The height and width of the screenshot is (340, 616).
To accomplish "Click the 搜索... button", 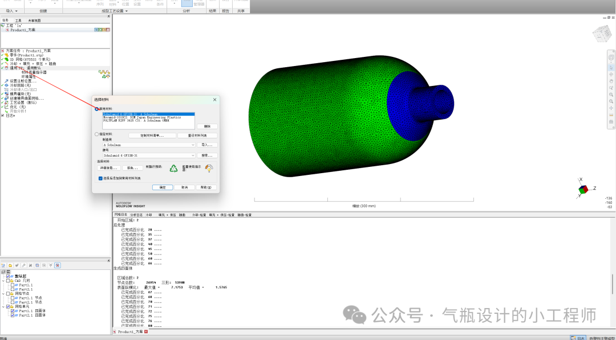I will 207,155.
